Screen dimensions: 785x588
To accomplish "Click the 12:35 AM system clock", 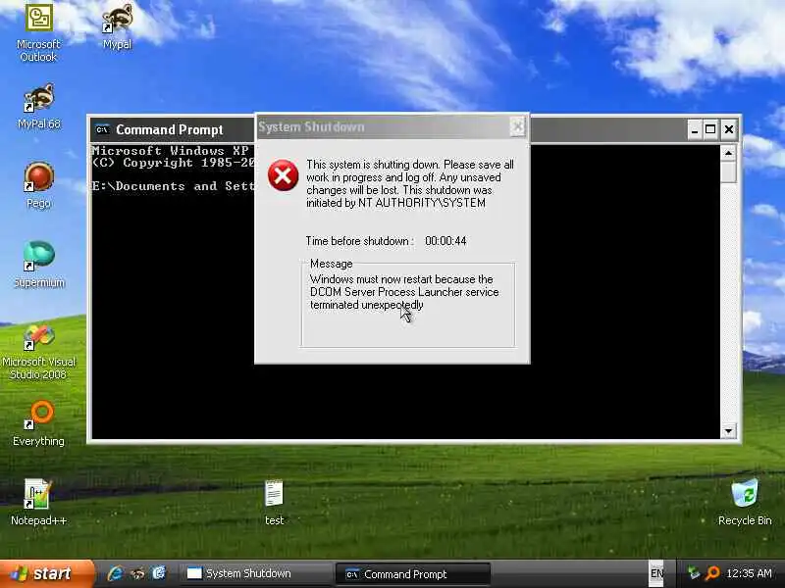I will pos(750,573).
